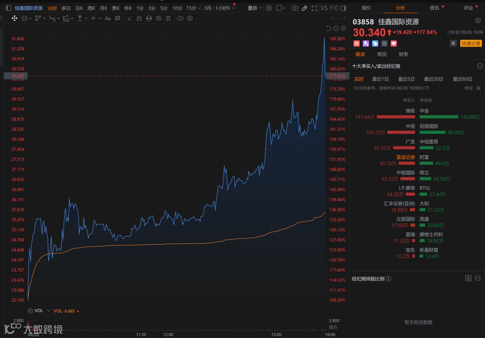Select the move crosshair cursor tool

(14, 18)
